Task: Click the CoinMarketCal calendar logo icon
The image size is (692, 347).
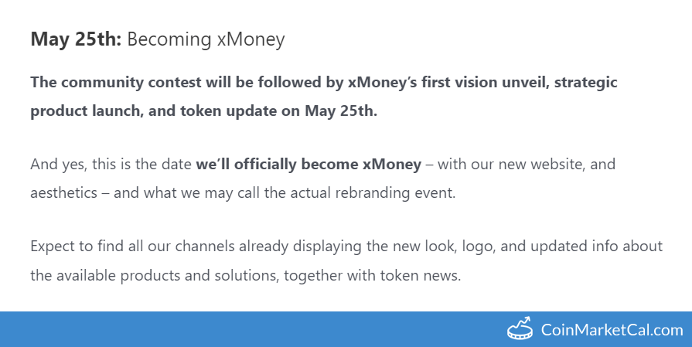Action: pyautogui.click(x=520, y=328)
